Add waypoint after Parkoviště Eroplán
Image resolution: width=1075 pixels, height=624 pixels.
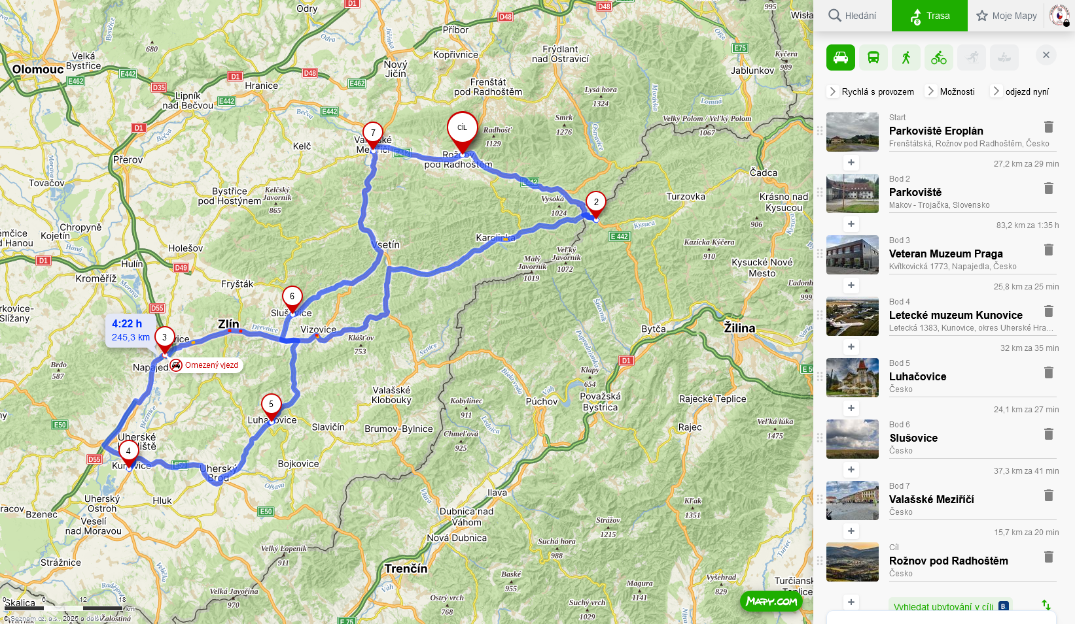[x=851, y=163]
